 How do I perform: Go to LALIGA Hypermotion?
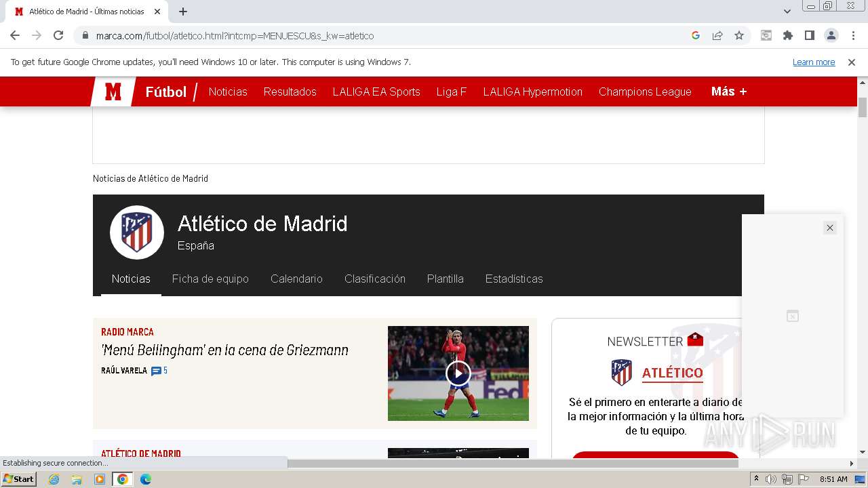(x=532, y=91)
